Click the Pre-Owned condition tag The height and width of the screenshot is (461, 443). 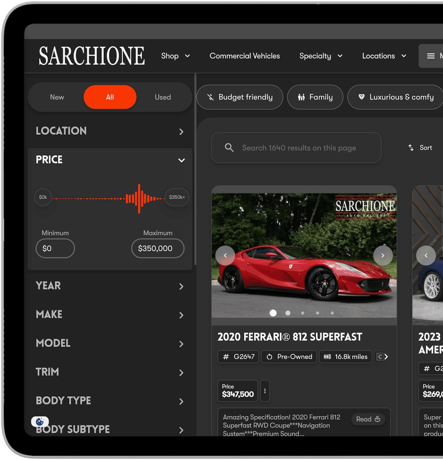[289, 357]
